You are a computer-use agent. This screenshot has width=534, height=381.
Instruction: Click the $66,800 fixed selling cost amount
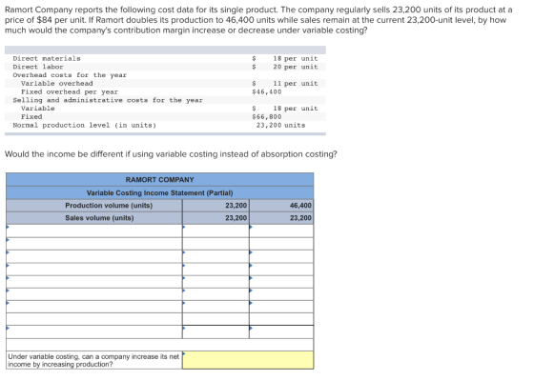[267, 116]
